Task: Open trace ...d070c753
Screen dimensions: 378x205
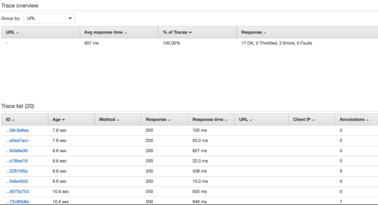Action: point(17,191)
